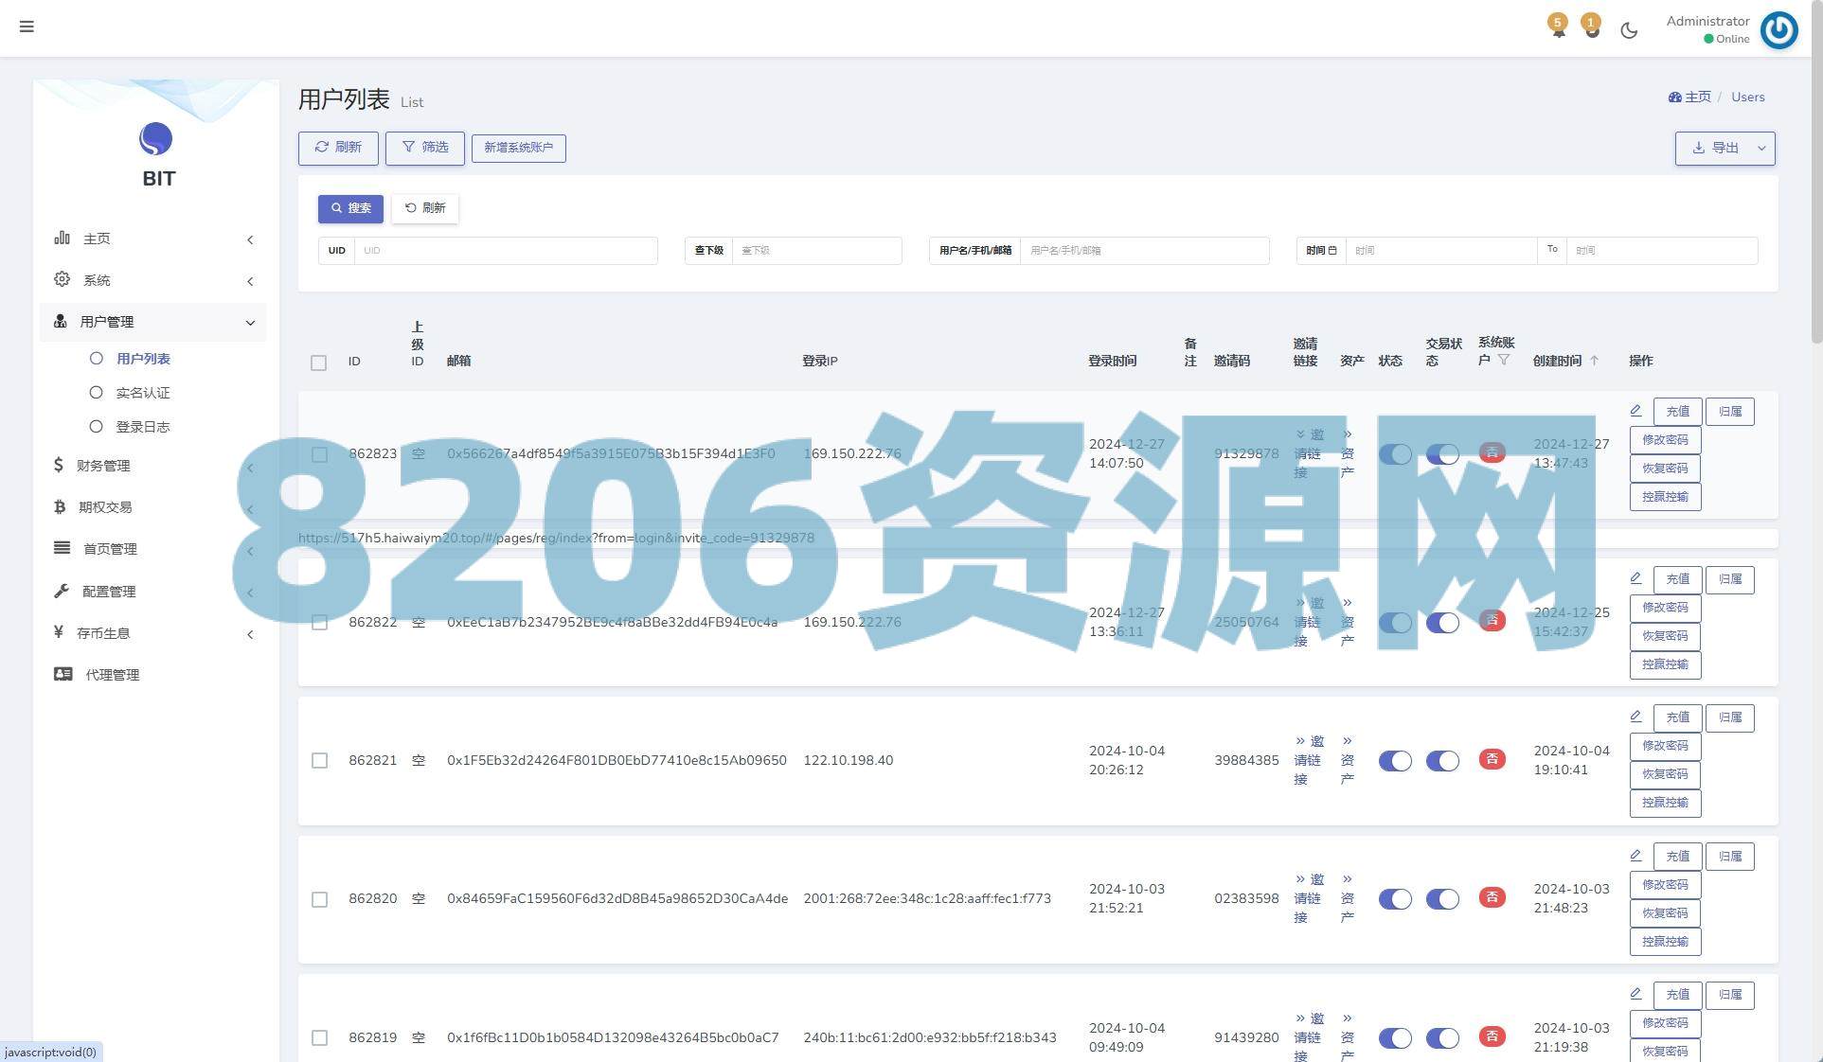Image resolution: width=1823 pixels, height=1062 pixels.
Task: Select all rows with the header checkbox
Action: coord(319,363)
